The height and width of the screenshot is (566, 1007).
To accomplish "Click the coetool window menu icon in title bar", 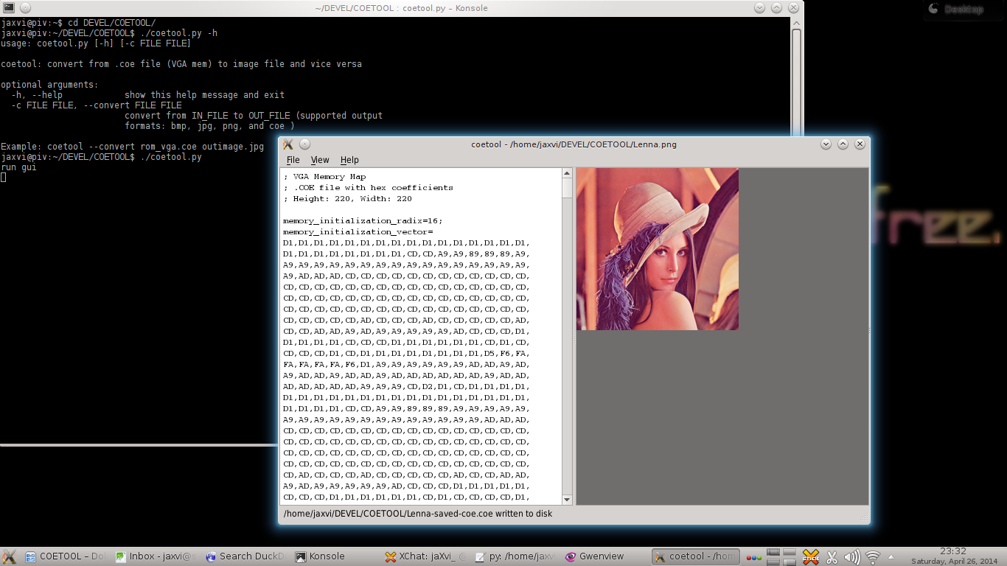I will (288, 144).
